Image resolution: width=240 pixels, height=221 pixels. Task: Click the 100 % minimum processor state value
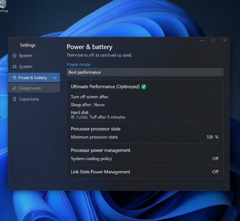tap(212, 137)
